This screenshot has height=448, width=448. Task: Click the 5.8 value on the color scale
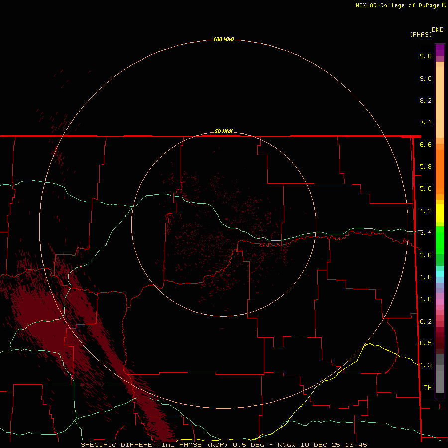point(426,167)
